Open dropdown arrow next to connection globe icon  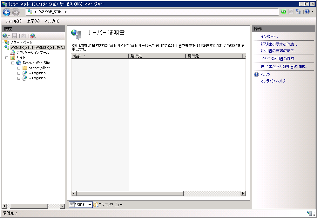tap(9, 36)
